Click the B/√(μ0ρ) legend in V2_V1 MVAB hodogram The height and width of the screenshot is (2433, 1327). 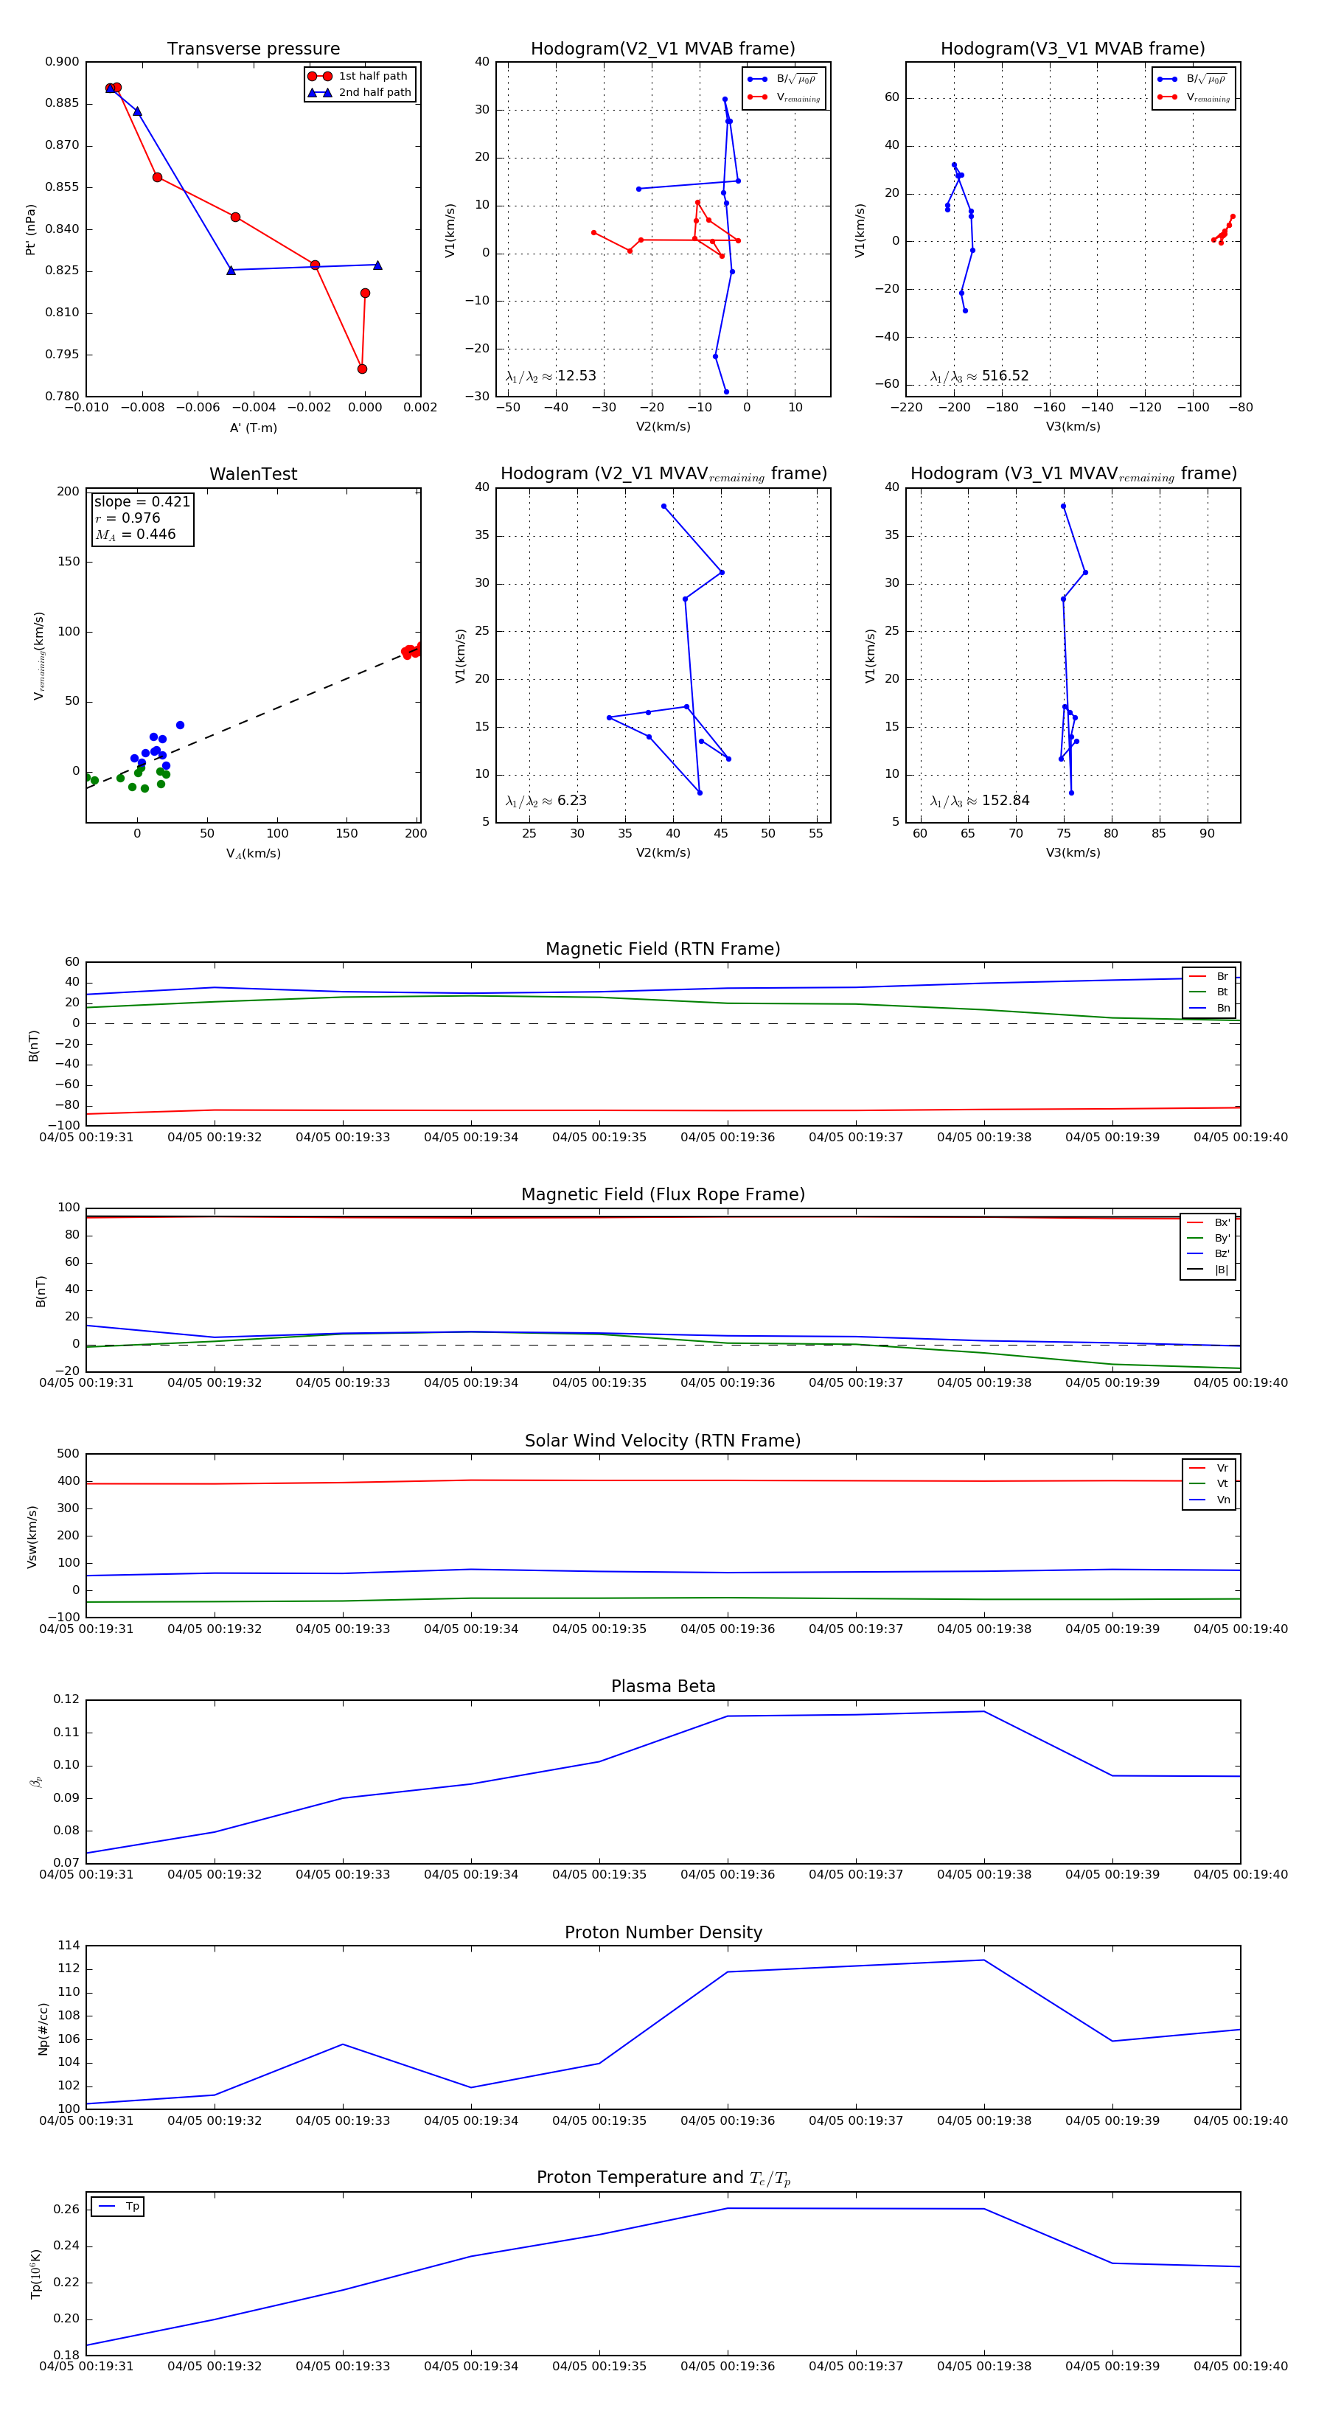coord(784,80)
